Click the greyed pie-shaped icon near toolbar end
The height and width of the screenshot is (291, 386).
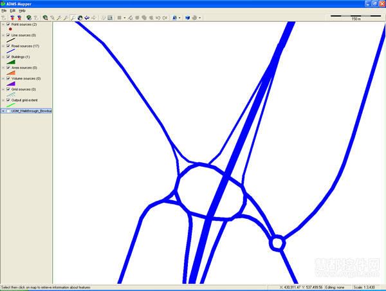pos(194,18)
